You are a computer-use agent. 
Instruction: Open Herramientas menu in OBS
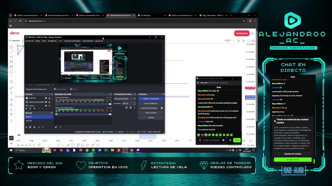[x=88, y=41]
